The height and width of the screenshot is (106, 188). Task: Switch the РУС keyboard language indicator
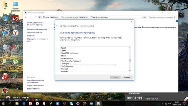[x=170, y=103]
